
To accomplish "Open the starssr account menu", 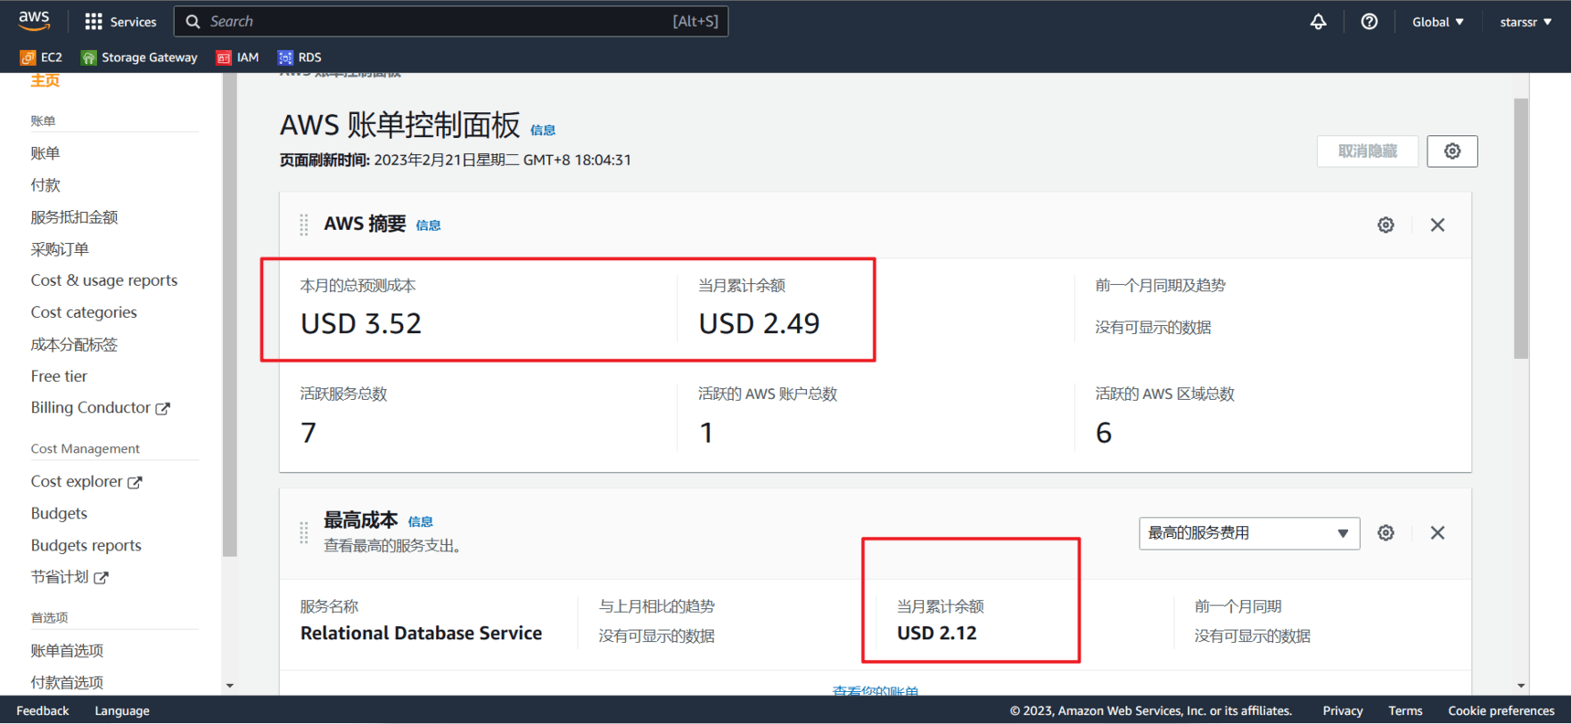I will (x=1525, y=22).
